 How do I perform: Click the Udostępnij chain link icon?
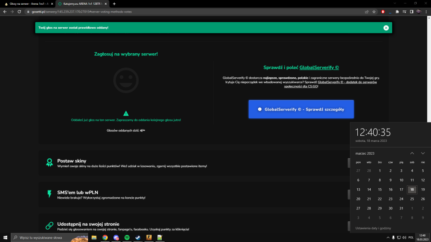(x=50, y=226)
